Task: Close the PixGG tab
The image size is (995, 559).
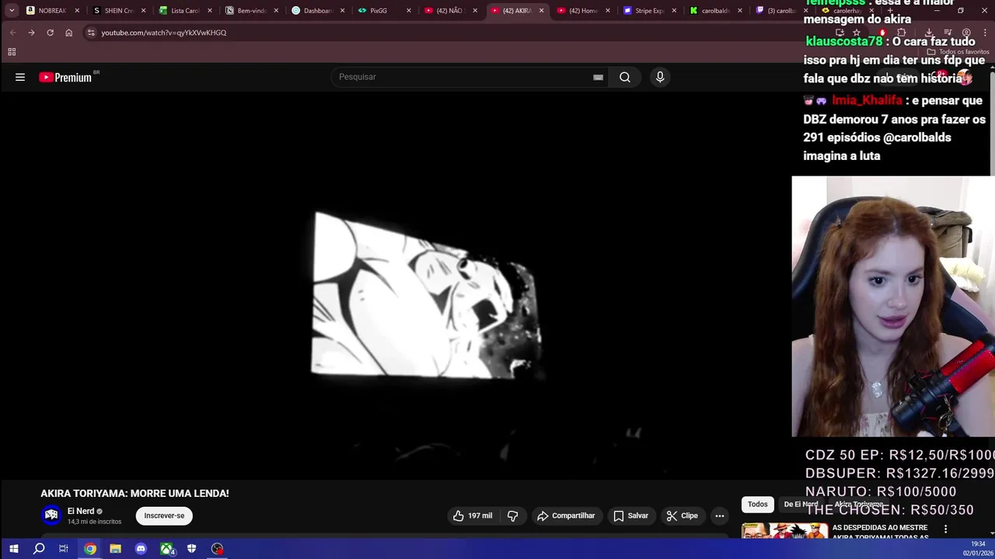Action: pyautogui.click(x=409, y=11)
